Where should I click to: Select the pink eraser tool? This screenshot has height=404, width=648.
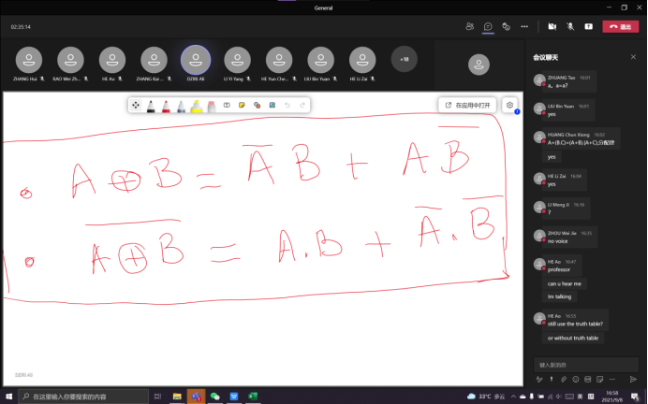pyautogui.click(x=211, y=106)
